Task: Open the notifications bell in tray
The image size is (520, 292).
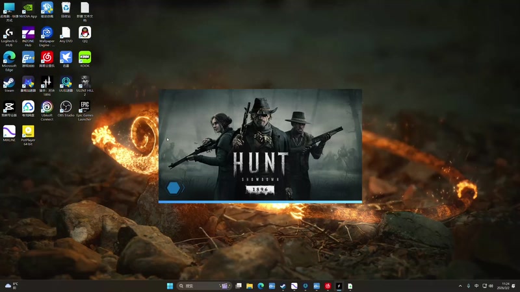Action: [x=513, y=286]
